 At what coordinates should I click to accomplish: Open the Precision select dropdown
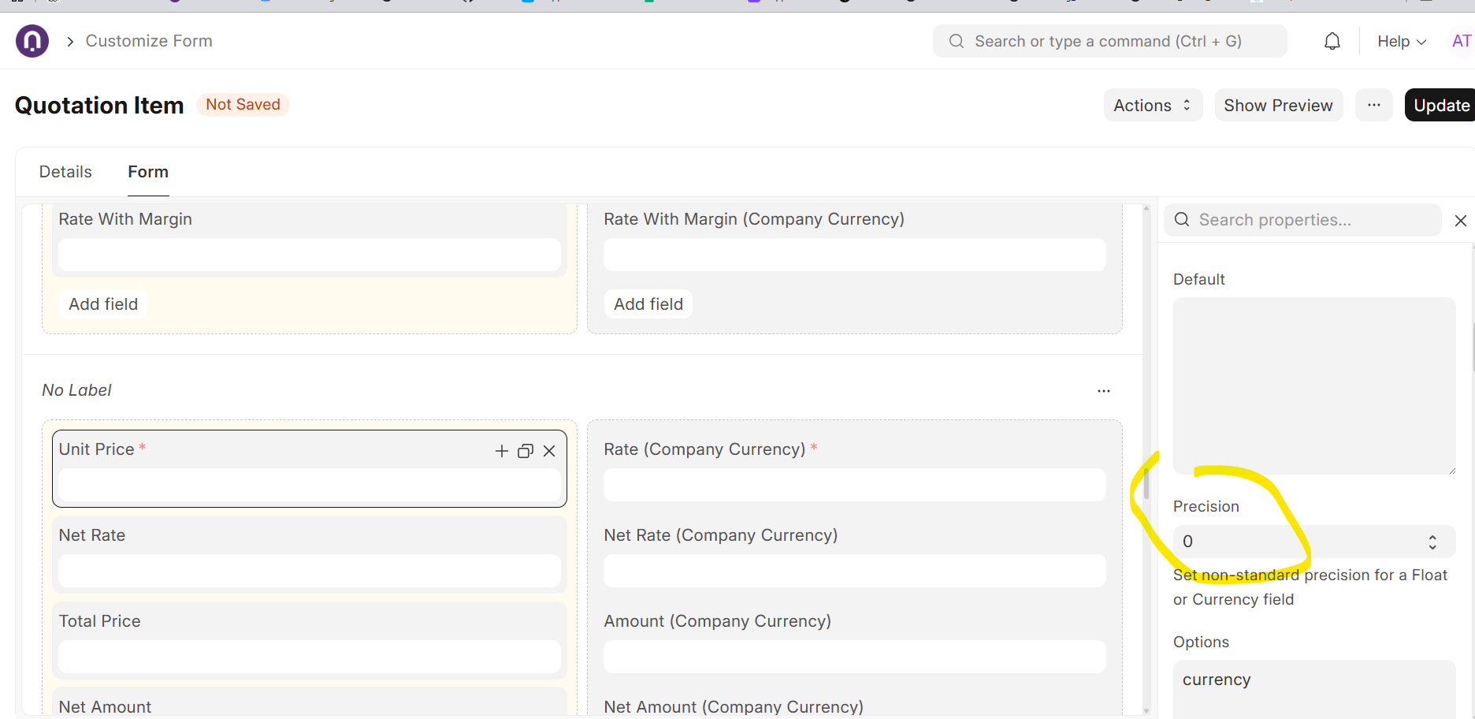pos(1313,542)
